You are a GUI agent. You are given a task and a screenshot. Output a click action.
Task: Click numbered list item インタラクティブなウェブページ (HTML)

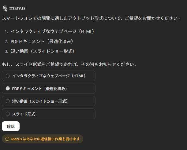pos(52,31)
